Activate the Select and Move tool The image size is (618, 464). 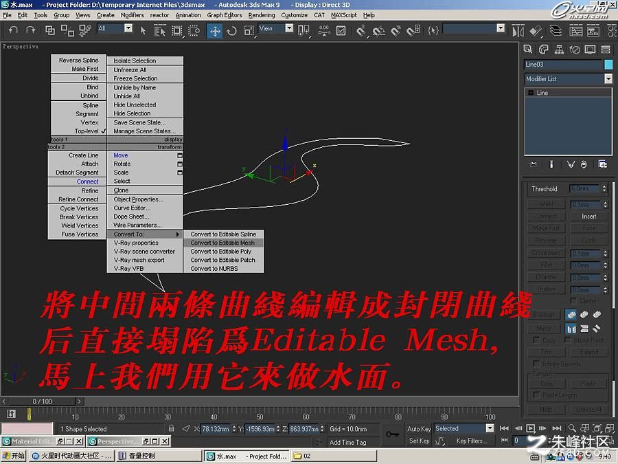tap(215, 31)
